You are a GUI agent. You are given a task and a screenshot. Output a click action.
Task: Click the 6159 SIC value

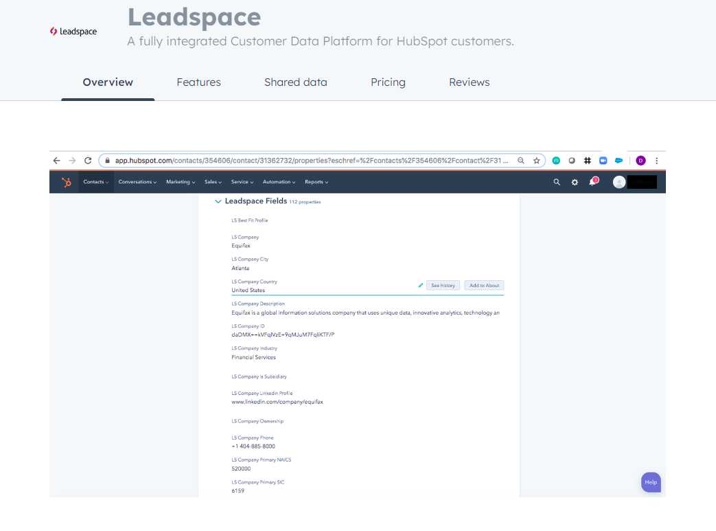pos(238,490)
